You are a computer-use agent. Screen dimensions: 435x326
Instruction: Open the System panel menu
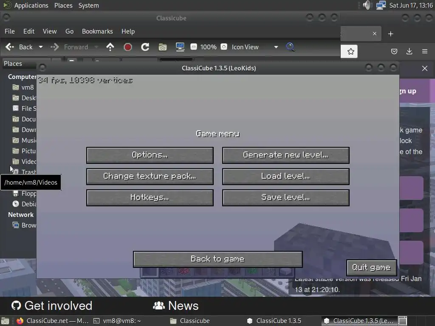[88, 5]
